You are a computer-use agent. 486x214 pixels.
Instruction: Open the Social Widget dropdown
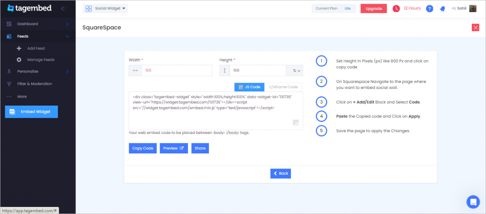click(x=105, y=9)
